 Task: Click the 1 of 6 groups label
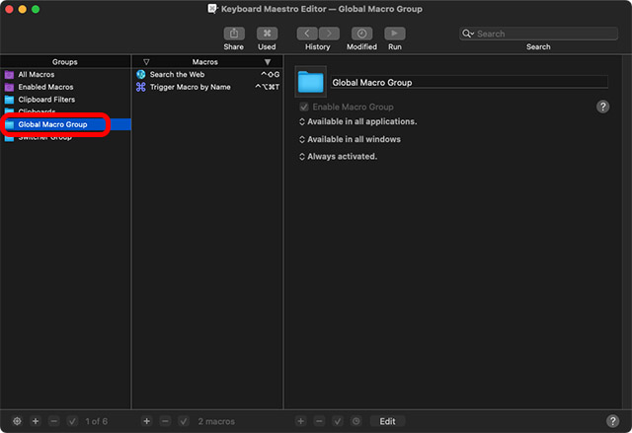(97, 421)
